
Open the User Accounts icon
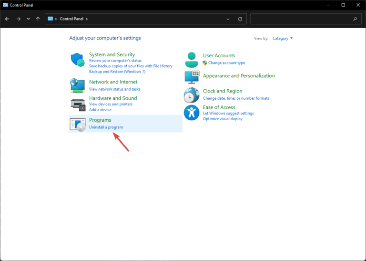(x=192, y=60)
